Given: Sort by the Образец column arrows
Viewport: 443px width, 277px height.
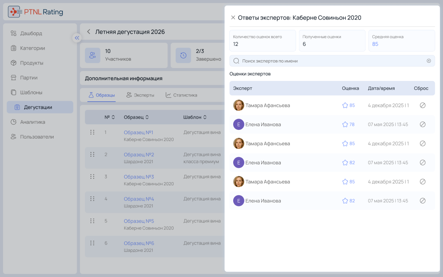Looking at the screenshot, I should [147, 117].
